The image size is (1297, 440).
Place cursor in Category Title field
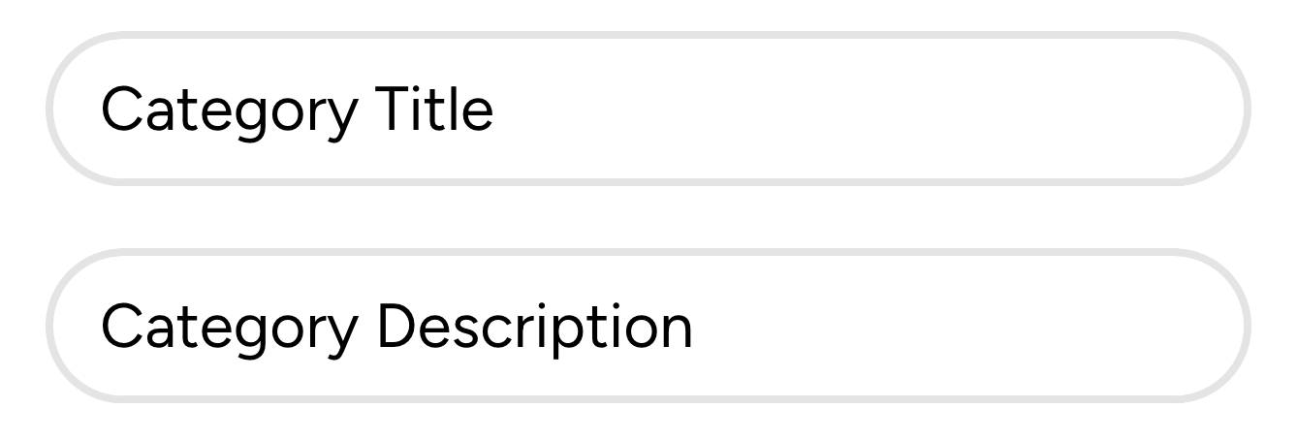pyautogui.click(x=648, y=109)
